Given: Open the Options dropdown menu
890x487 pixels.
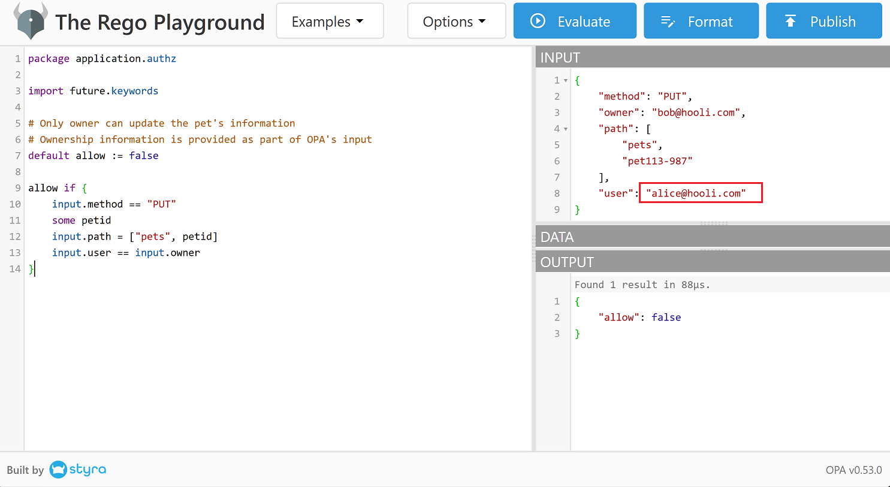Looking at the screenshot, I should [456, 22].
